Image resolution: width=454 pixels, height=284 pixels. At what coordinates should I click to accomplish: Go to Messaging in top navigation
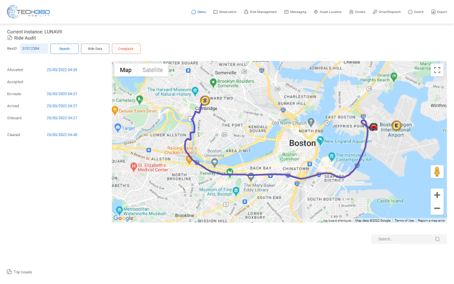tap(295, 12)
